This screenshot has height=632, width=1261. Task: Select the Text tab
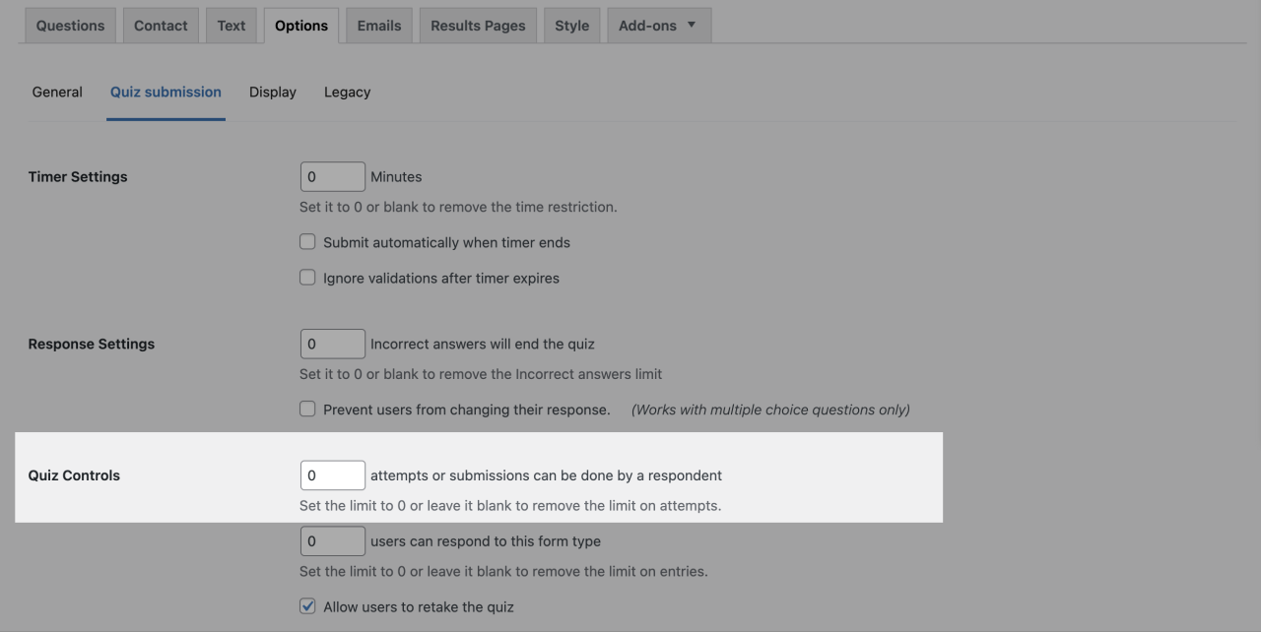click(231, 25)
